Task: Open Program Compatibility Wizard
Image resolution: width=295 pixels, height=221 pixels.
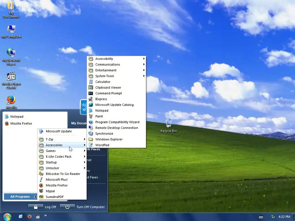Action: tap(116, 122)
